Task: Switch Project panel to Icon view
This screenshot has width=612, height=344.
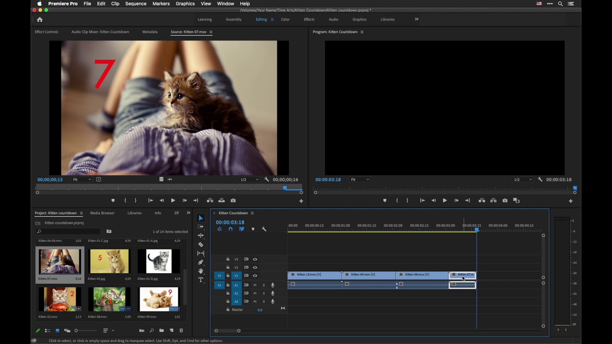Action: 57,330
